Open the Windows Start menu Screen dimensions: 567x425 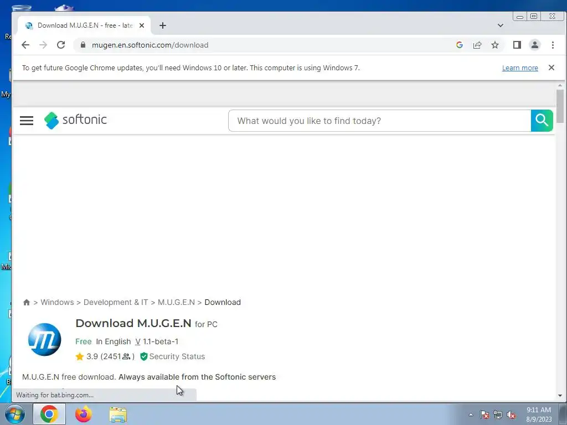click(14, 414)
